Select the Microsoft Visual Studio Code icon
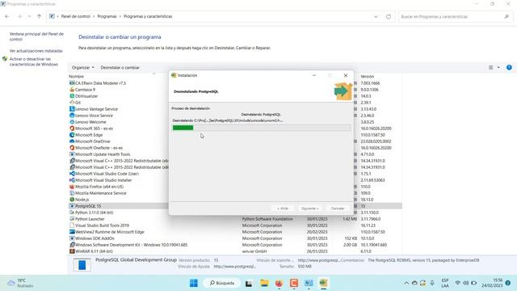The width and height of the screenshot is (517, 291). [72, 174]
